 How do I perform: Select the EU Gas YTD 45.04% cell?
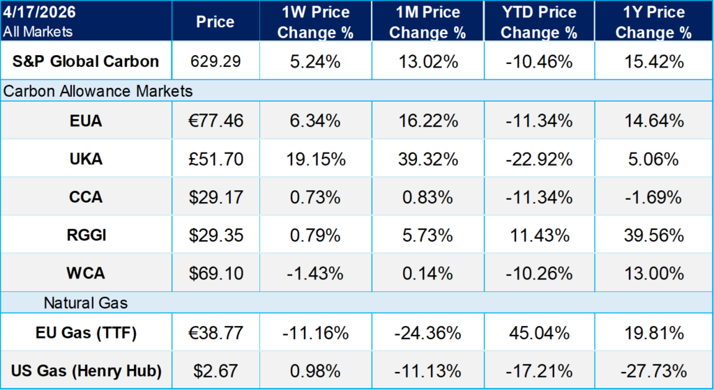coord(540,333)
